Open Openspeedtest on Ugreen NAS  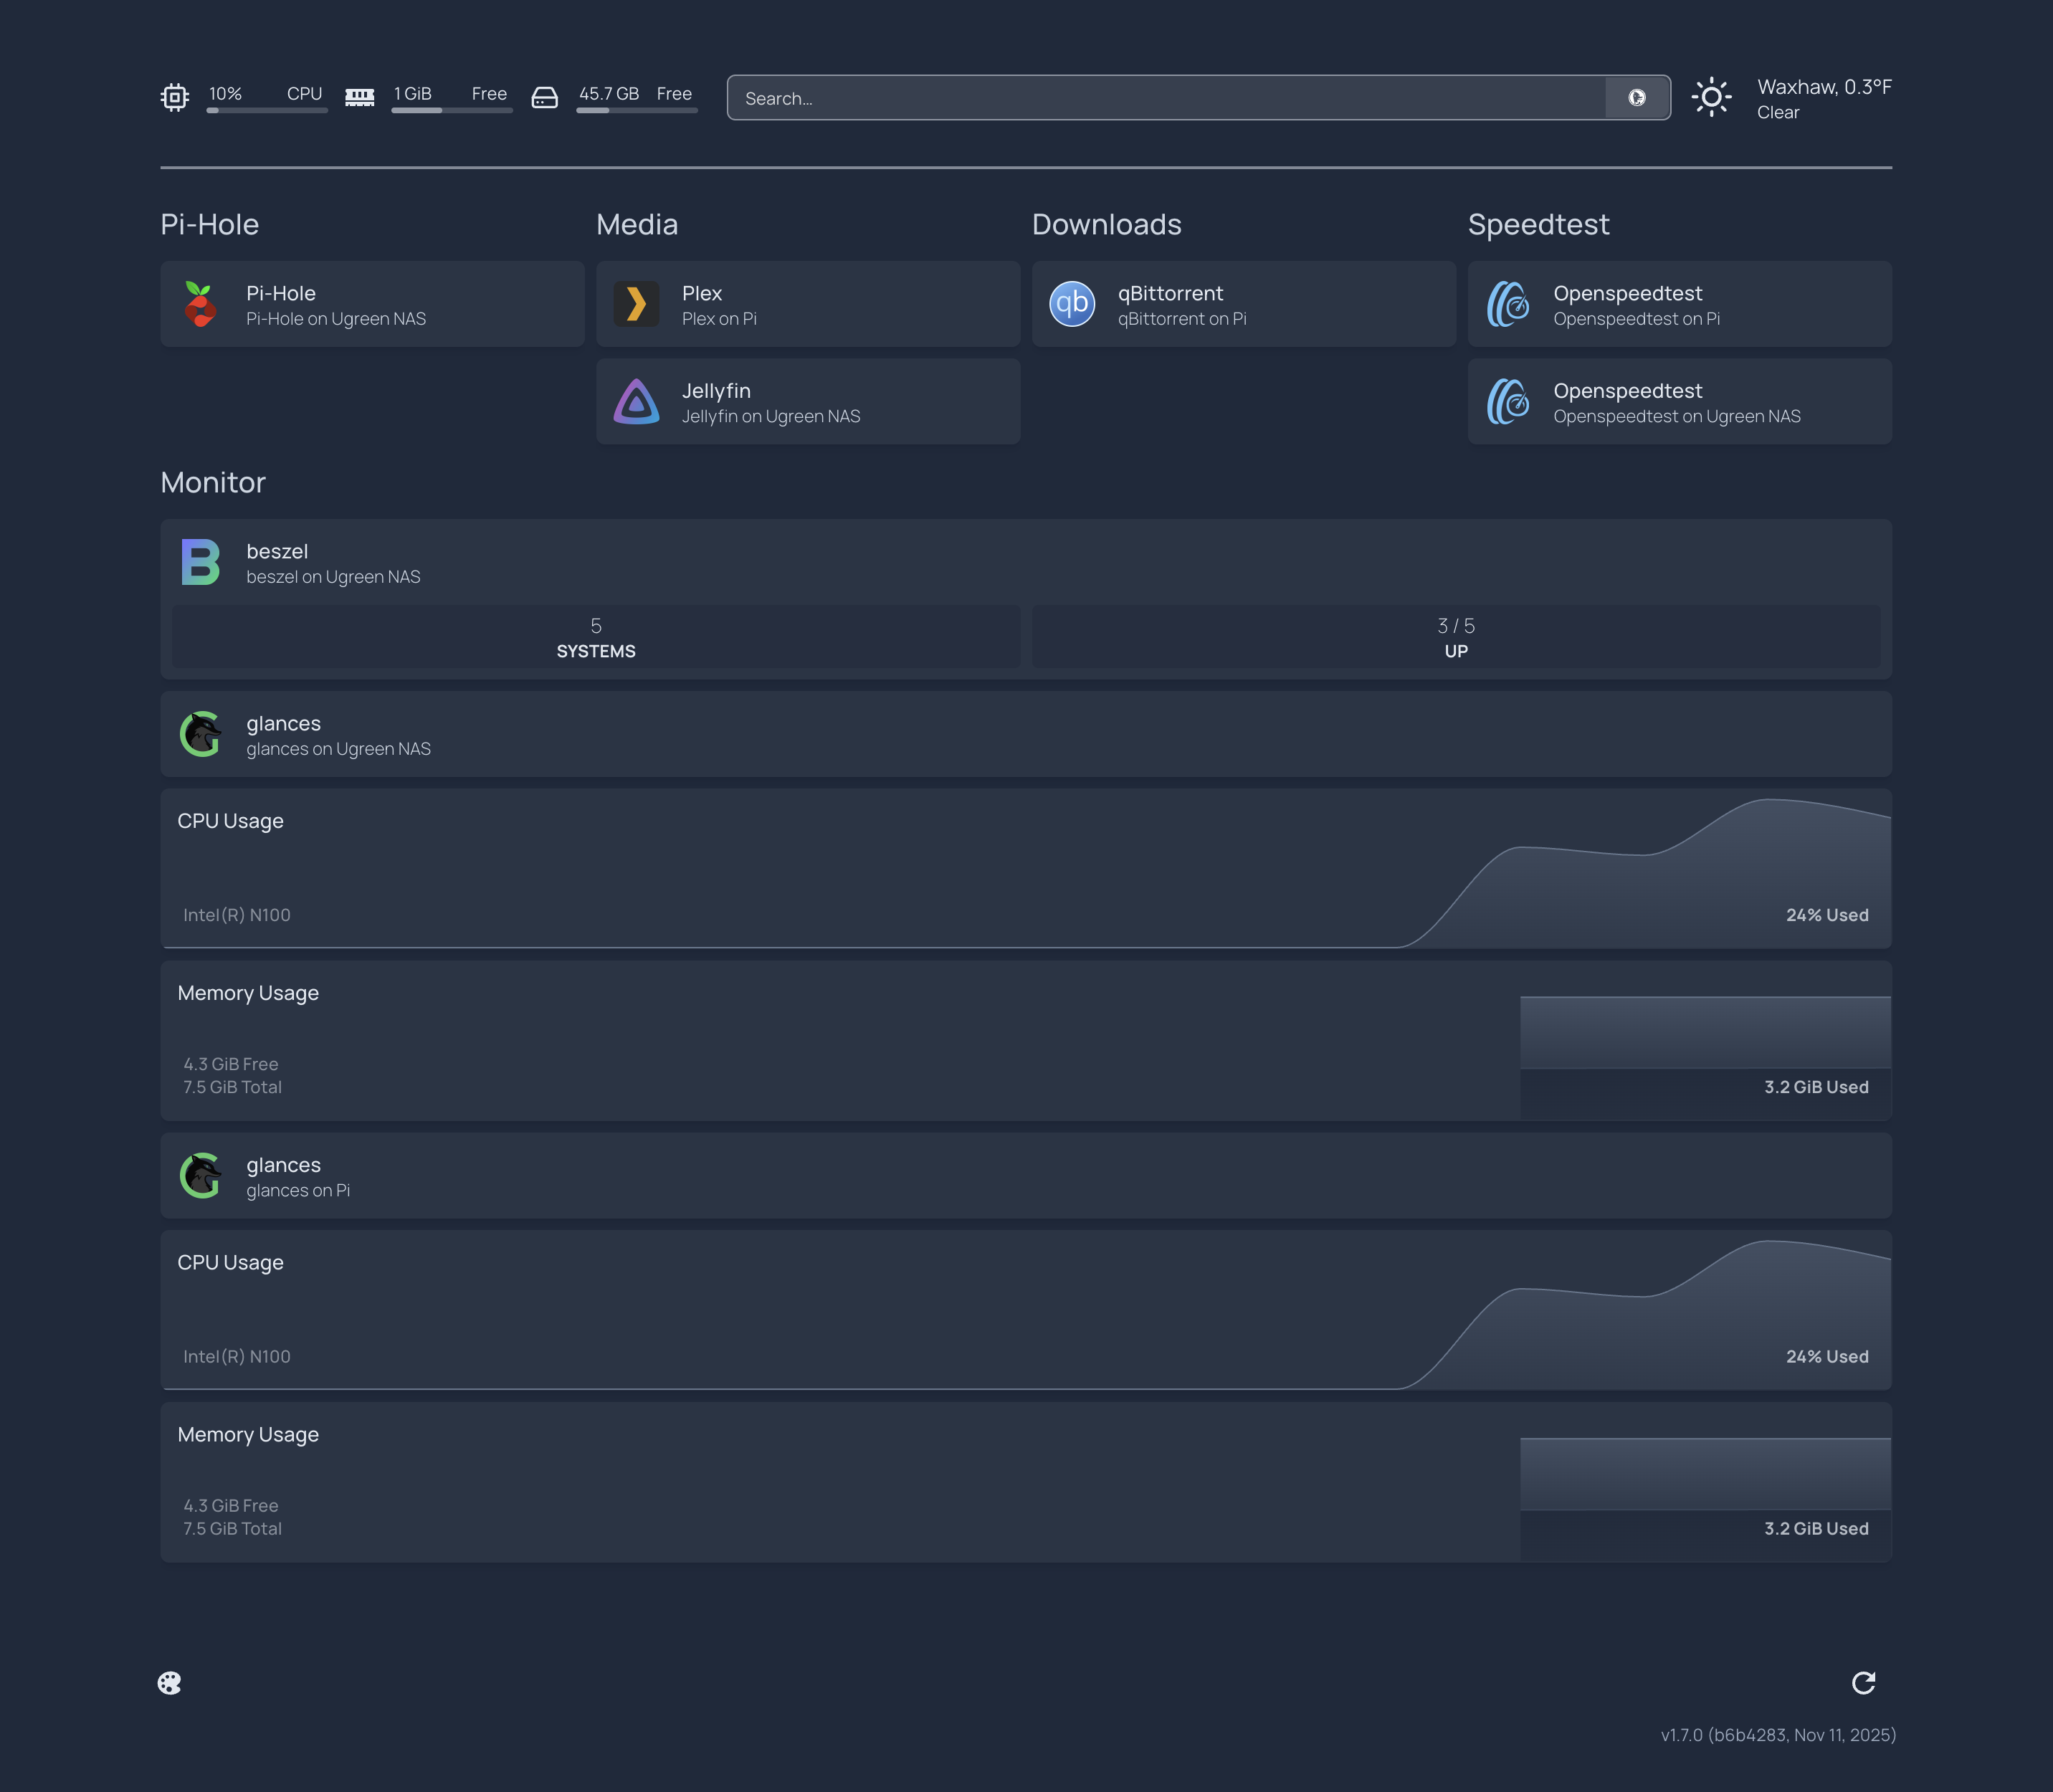point(1679,402)
